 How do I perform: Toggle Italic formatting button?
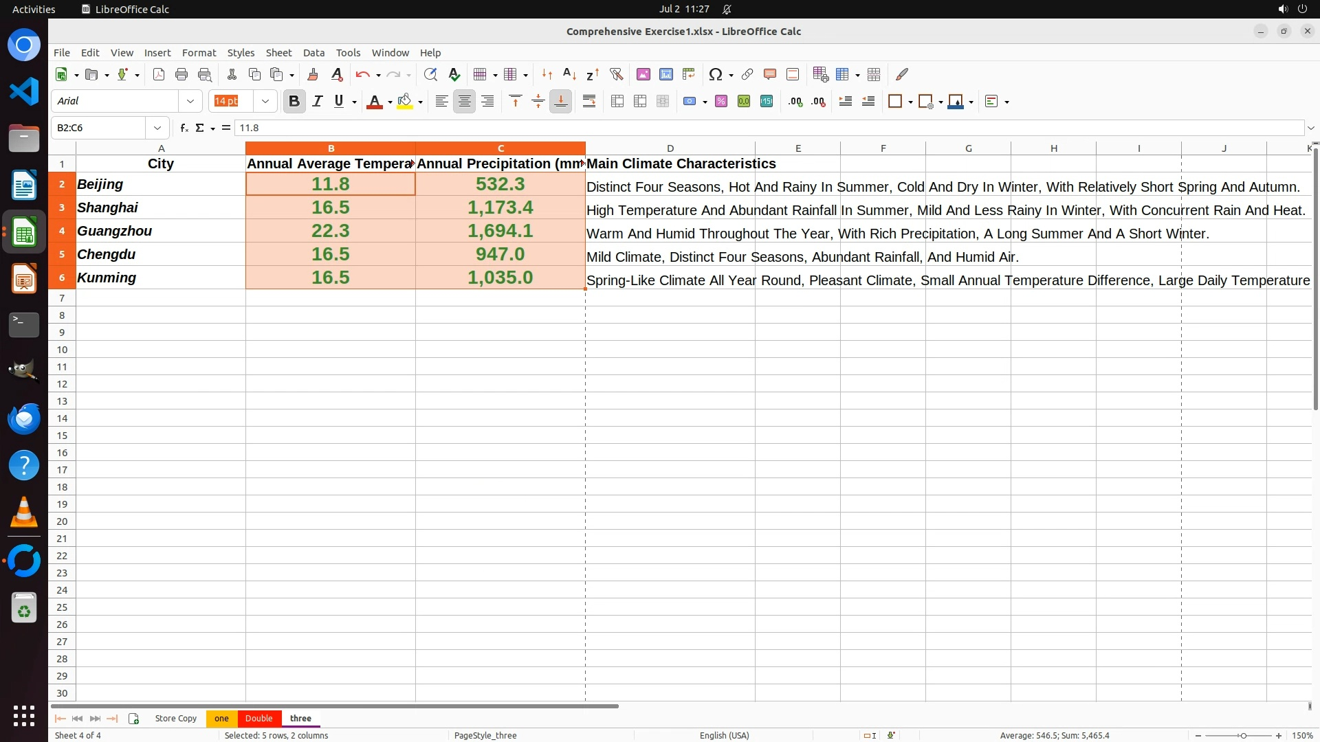[317, 102]
